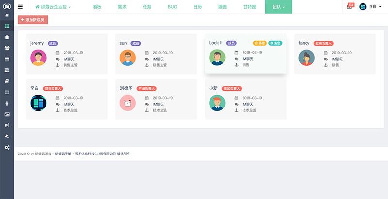This screenshot has width=388, height=199.
Task: Switch to the 任务 tab
Action: pyautogui.click(x=147, y=7)
